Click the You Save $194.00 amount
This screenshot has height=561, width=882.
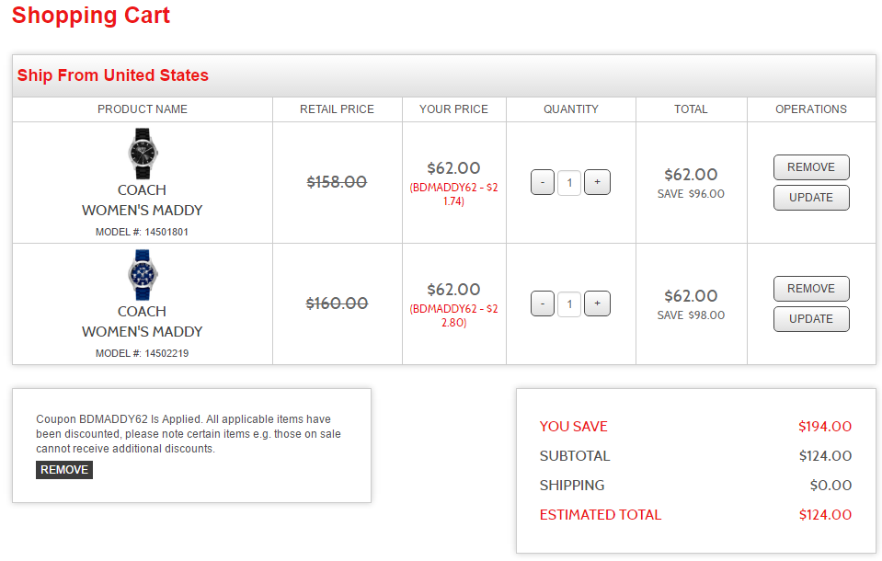(825, 427)
